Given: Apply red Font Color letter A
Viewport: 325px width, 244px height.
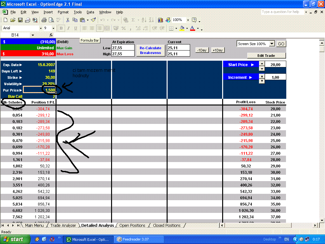Looking at the screenshot, I should point(193,28).
